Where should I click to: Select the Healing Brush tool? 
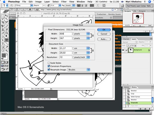click(x=3, y=26)
